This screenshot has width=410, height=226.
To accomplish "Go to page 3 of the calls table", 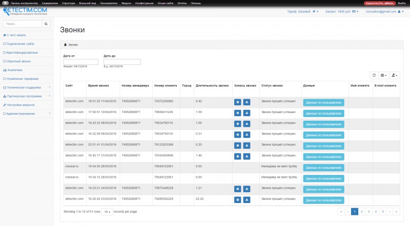I will [368, 211].
